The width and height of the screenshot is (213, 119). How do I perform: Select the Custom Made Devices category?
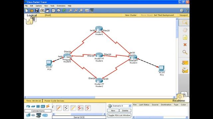click(39, 115)
